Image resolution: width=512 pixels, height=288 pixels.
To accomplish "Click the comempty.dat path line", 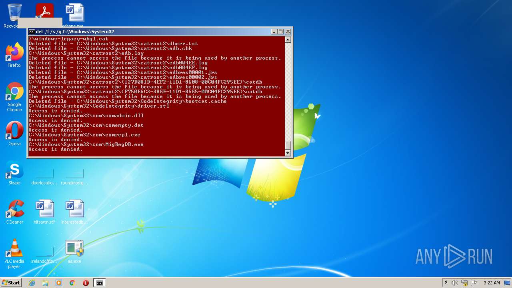I will [86, 125].
